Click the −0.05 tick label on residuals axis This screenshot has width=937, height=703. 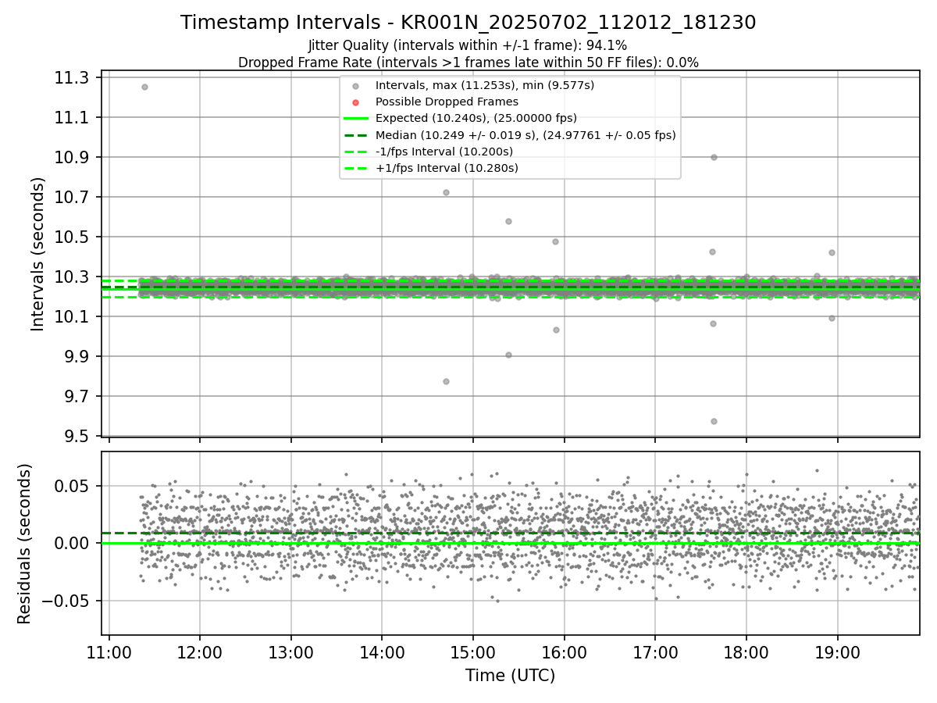(x=66, y=601)
